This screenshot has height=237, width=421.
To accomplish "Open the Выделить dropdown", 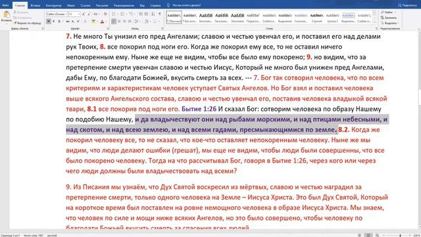I will pos(390,23).
